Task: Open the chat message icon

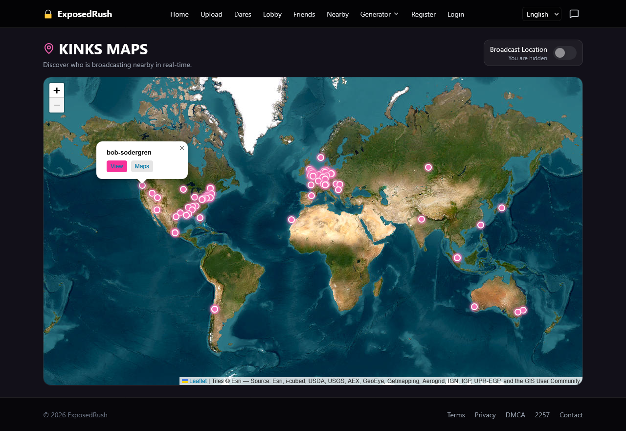Action: coord(574,14)
